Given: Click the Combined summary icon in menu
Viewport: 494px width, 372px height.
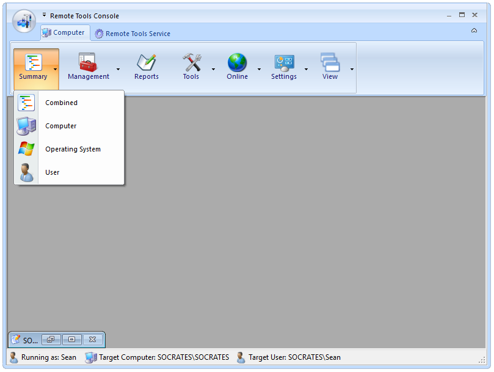Looking at the screenshot, I should pyautogui.click(x=26, y=103).
